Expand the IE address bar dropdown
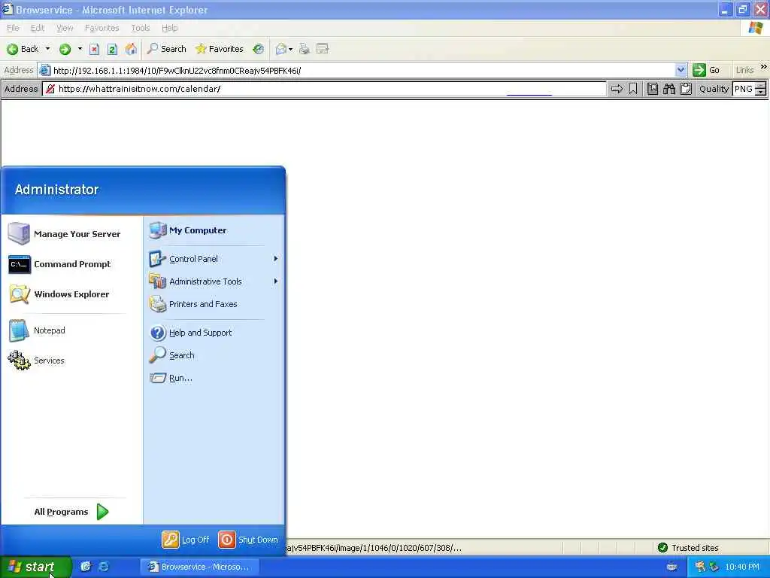770x578 pixels. point(681,70)
